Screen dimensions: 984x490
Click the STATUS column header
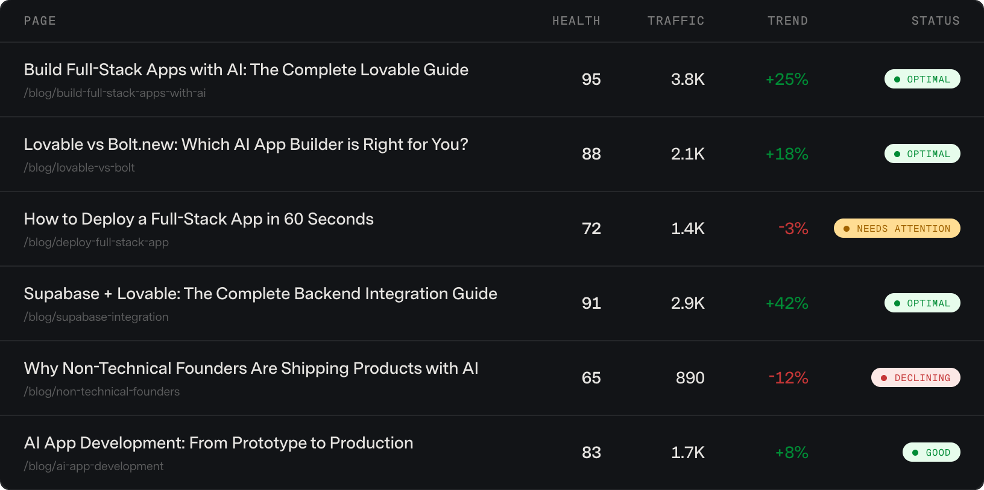point(936,21)
